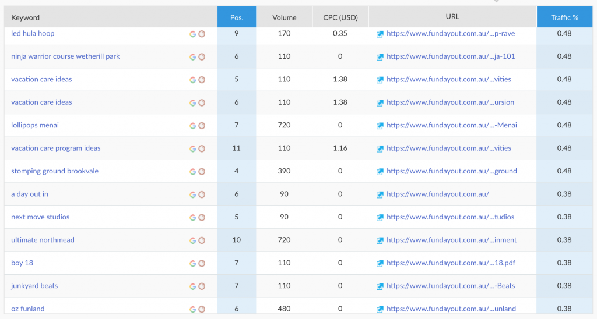Sort by CPC (USD) column header
This screenshot has width=597, height=319.
(340, 17)
